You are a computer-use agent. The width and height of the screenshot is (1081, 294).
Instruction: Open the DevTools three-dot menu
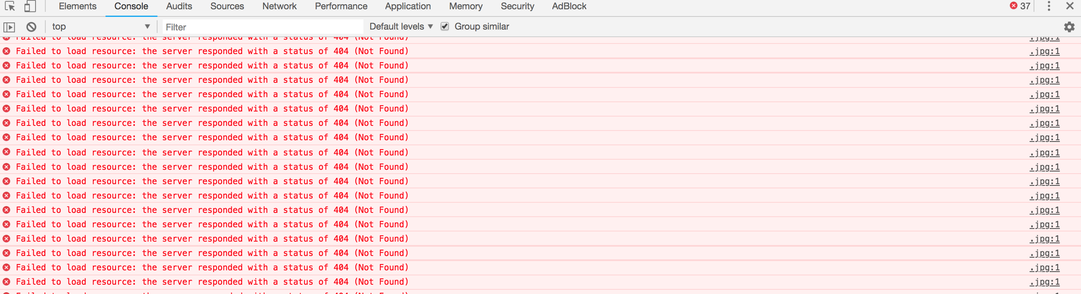point(1049,6)
